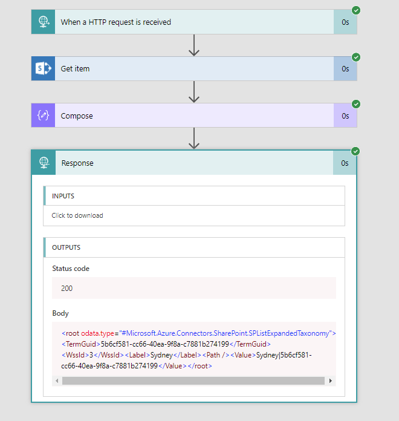This screenshot has width=399, height=421.
Task: Click the INPUTS section header
Action: coord(193,196)
